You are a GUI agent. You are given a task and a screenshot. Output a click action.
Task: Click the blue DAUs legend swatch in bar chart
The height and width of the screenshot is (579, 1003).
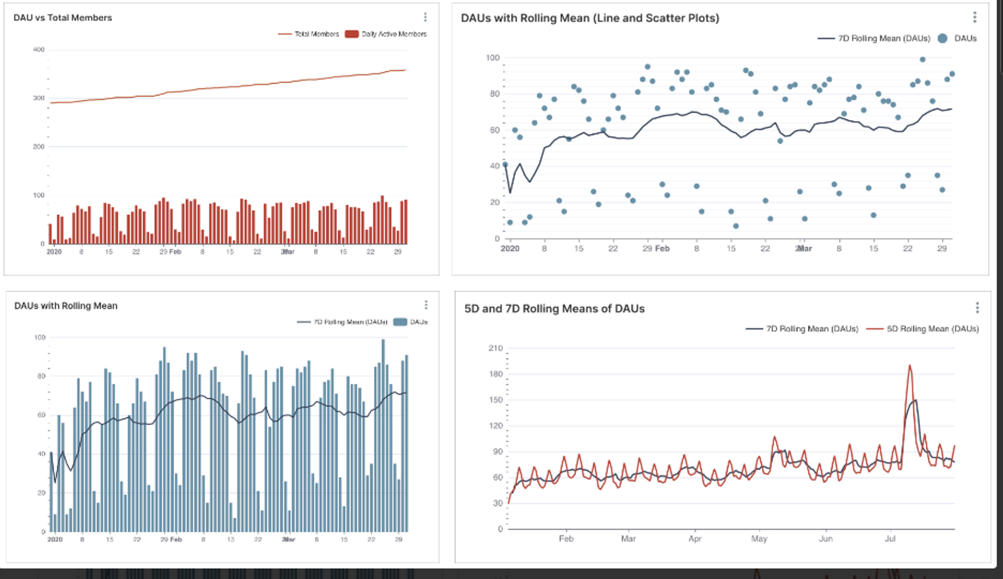point(400,322)
